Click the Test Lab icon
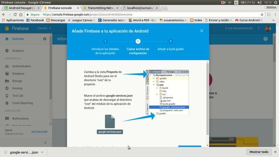 [x=7, y=96]
